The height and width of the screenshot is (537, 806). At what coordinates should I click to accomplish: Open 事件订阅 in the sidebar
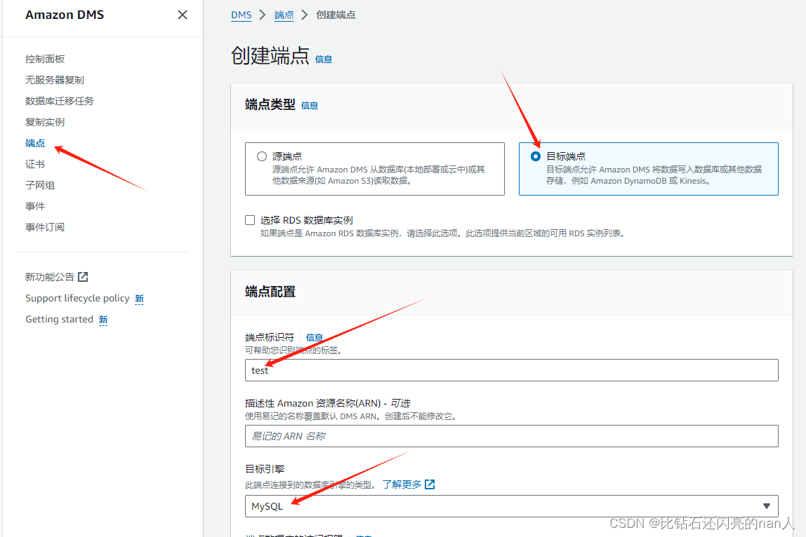click(x=45, y=227)
